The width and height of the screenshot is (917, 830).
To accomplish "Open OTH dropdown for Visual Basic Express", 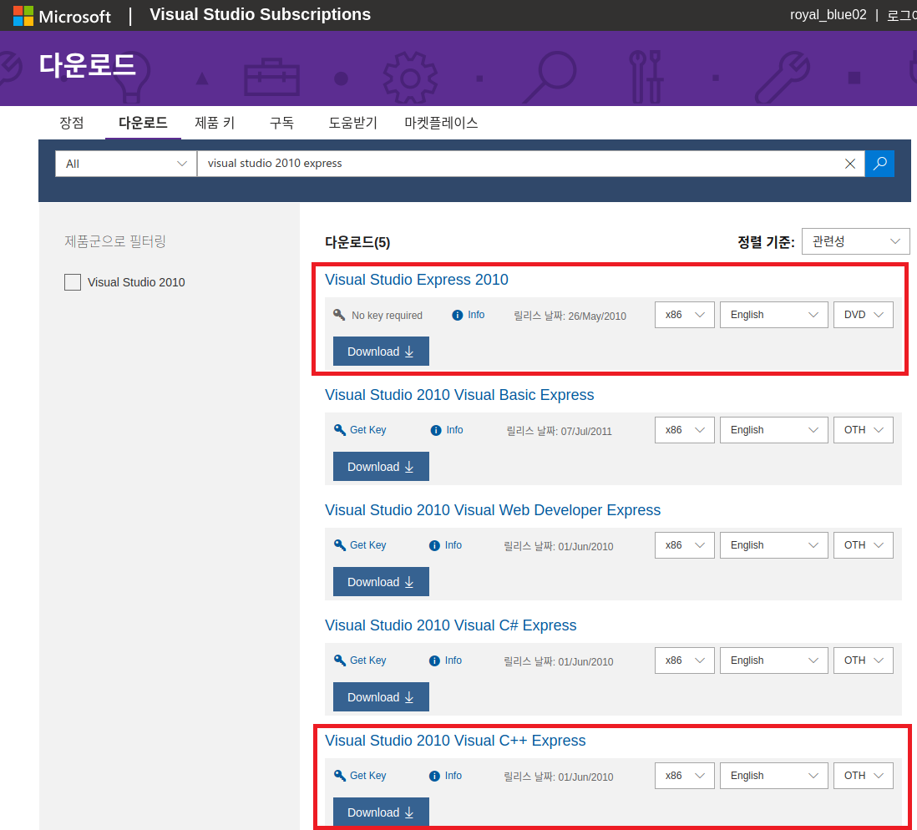I will tap(864, 430).
